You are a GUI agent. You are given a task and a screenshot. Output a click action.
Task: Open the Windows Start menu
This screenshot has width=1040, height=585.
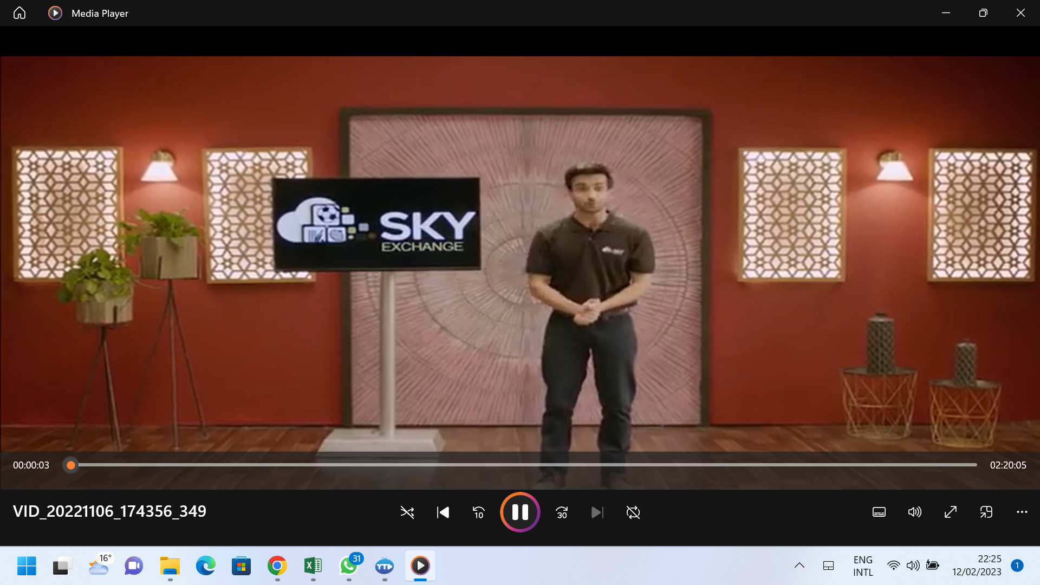click(27, 566)
